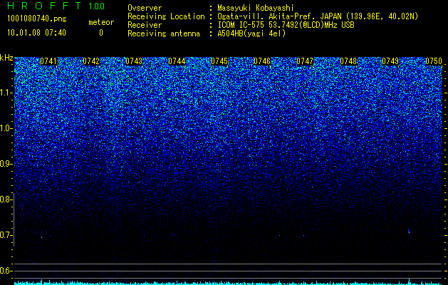Click the 0743 time marker

134,61
